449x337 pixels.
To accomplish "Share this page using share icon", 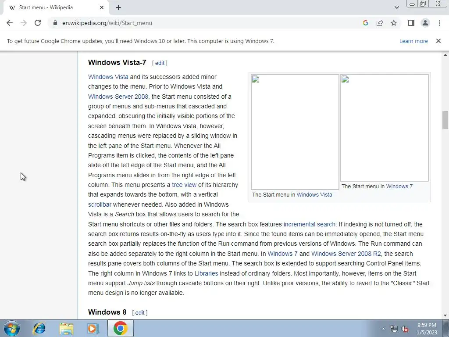I will point(380,23).
